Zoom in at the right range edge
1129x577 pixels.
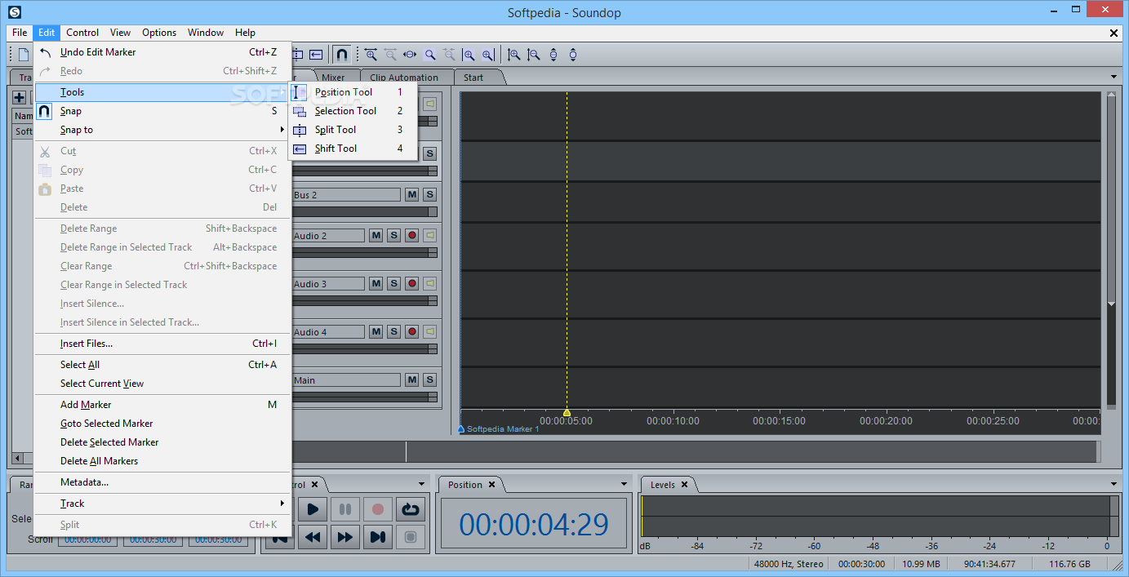[488, 55]
